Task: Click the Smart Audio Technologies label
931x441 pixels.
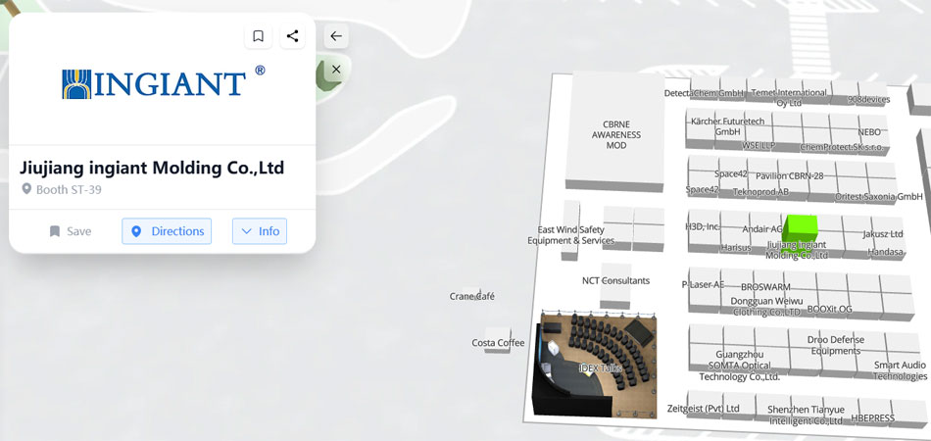Action: (900, 371)
